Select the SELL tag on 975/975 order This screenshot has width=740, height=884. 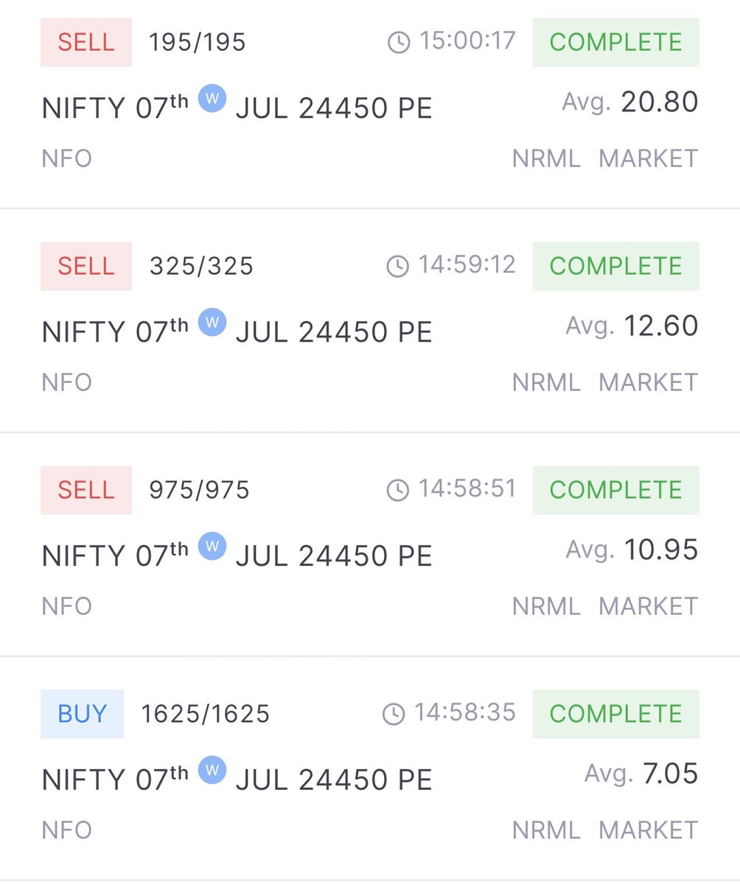coord(86,491)
